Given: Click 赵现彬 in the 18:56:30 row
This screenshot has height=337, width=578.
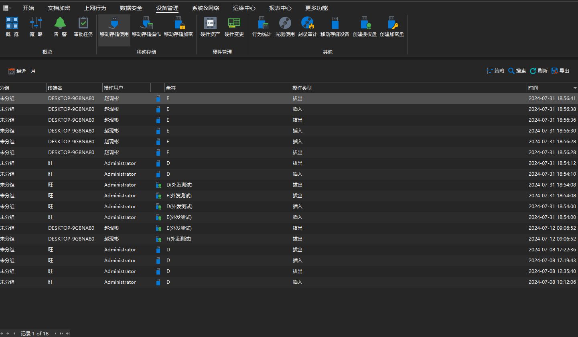Looking at the screenshot, I should 112,131.
